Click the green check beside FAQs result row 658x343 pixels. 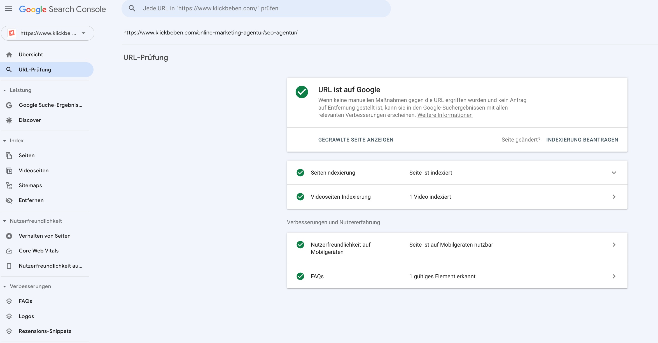[300, 276]
